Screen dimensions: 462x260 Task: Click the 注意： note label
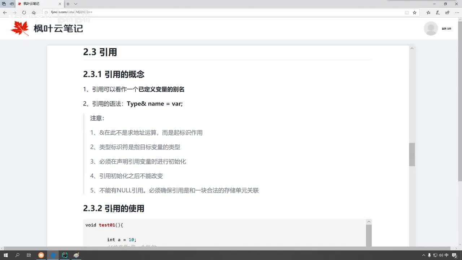point(97,118)
